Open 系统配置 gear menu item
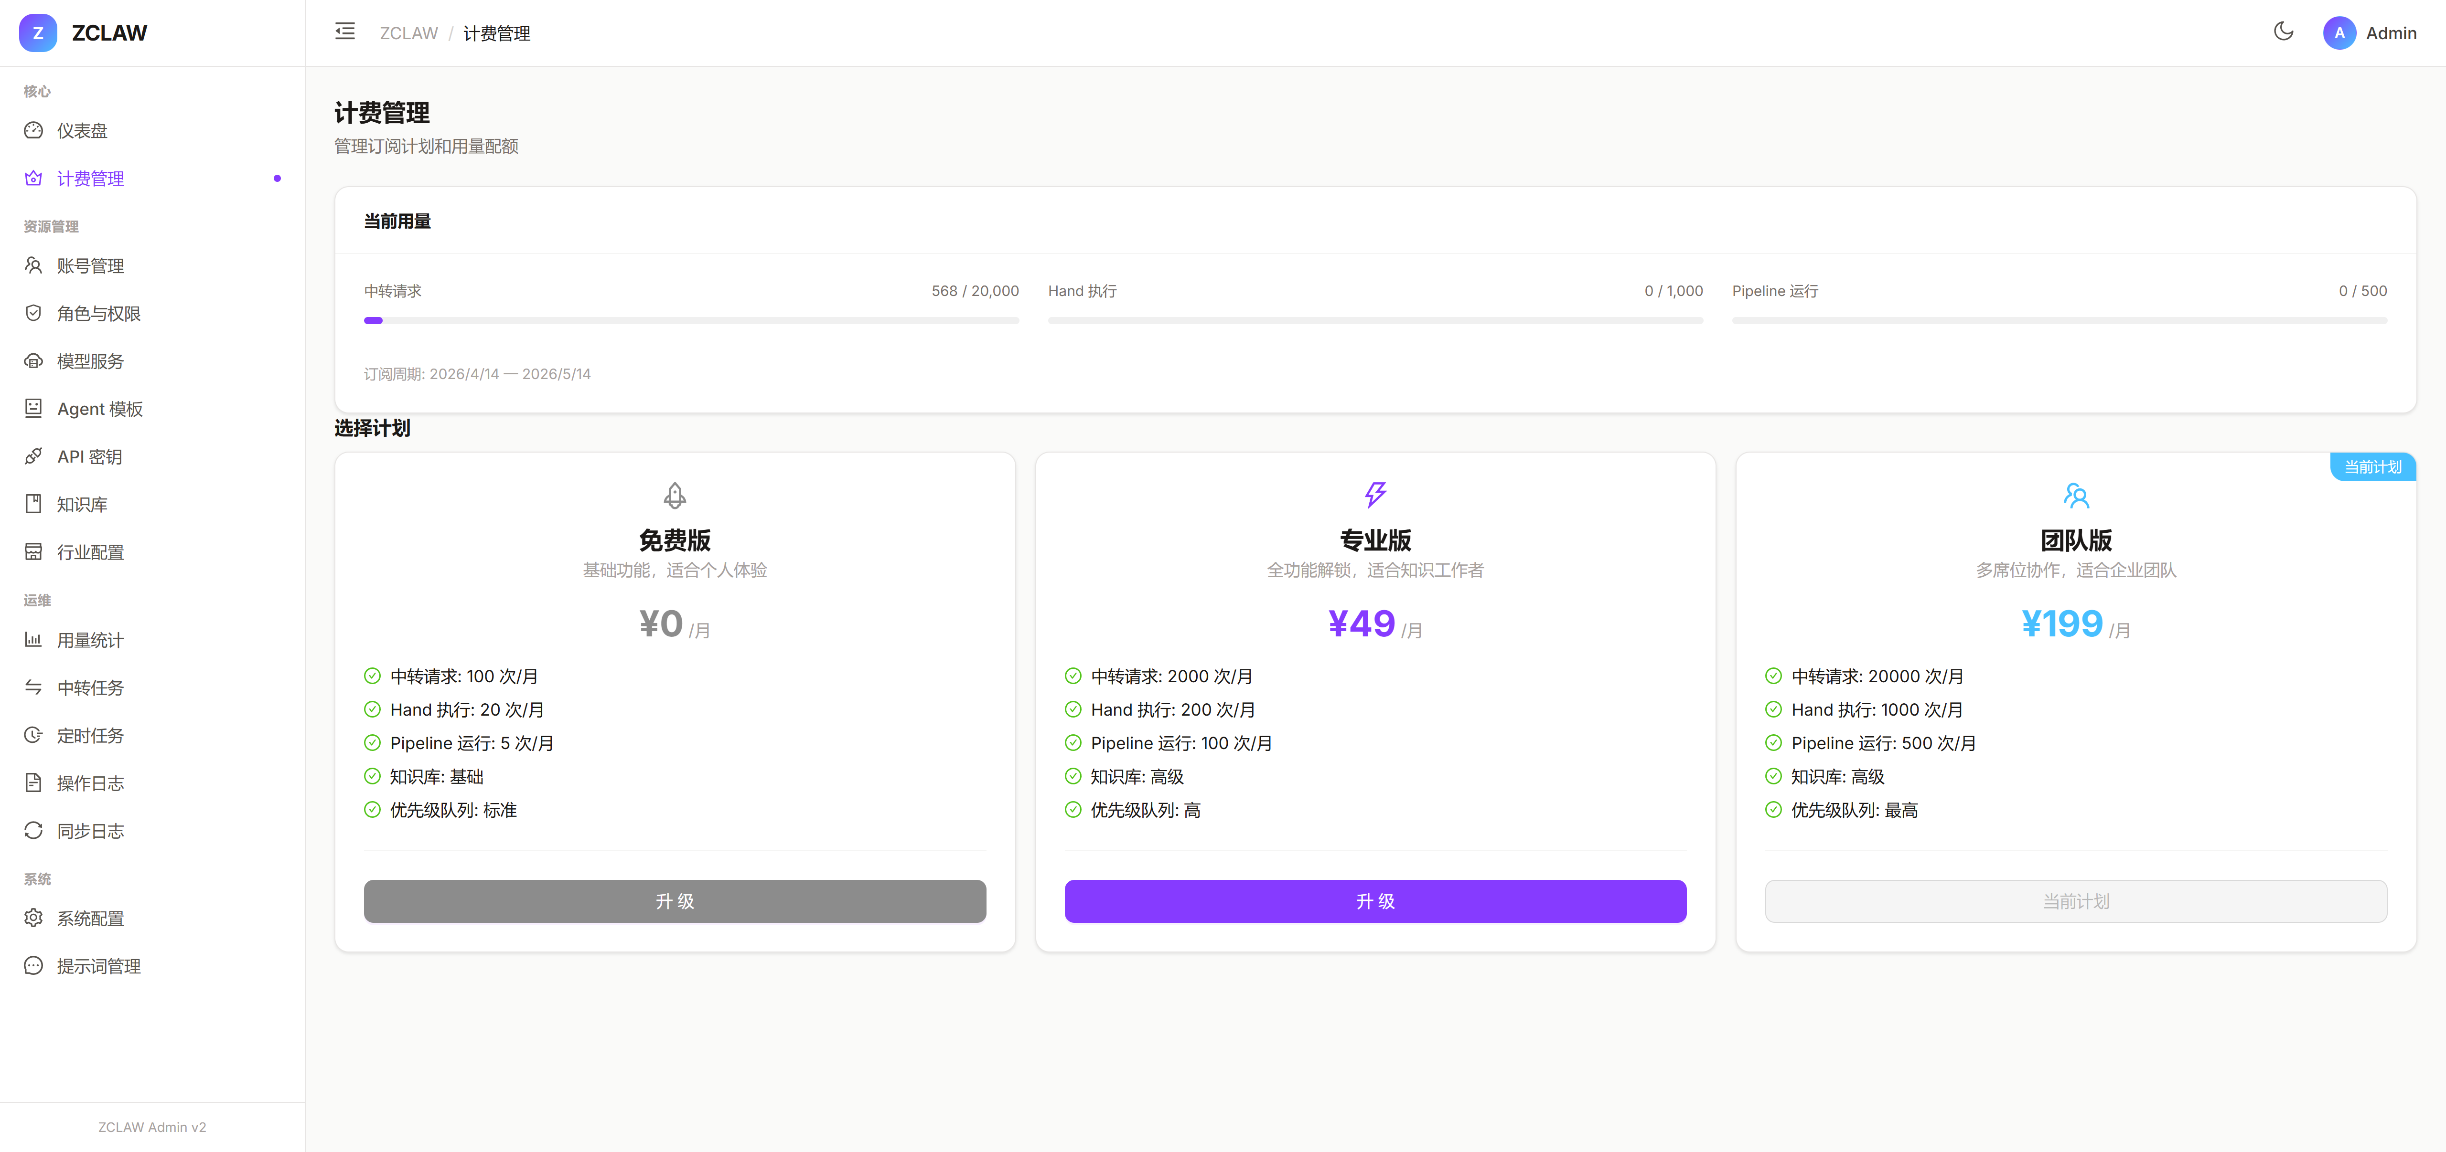 90,919
